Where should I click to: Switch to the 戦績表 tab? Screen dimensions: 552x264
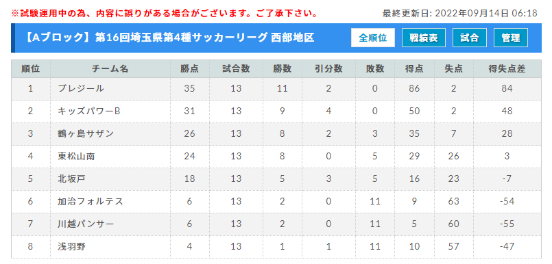pyautogui.click(x=424, y=38)
